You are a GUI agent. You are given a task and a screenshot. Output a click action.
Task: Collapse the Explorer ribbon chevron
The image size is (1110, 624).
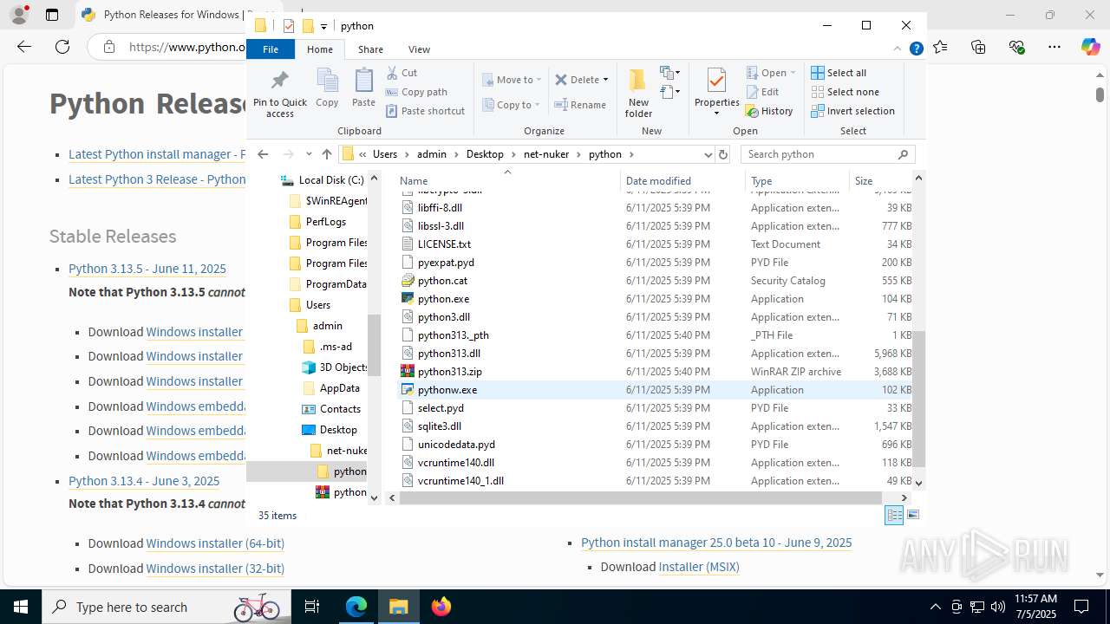pyautogui.click(x=898, y=49)
